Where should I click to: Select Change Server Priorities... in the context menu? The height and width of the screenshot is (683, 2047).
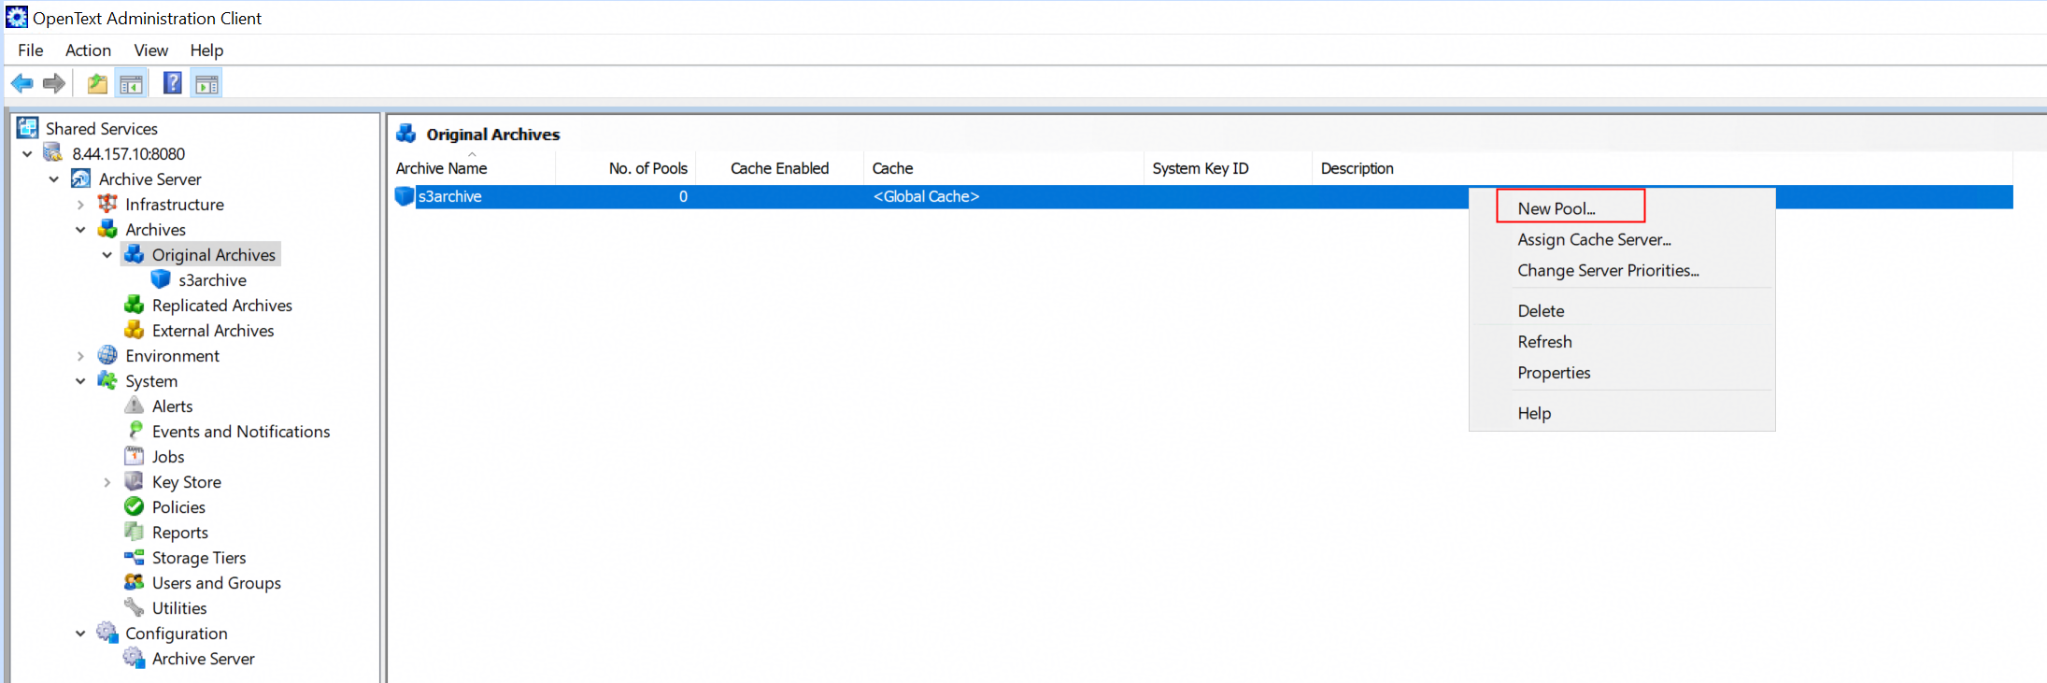(1622, 270)
